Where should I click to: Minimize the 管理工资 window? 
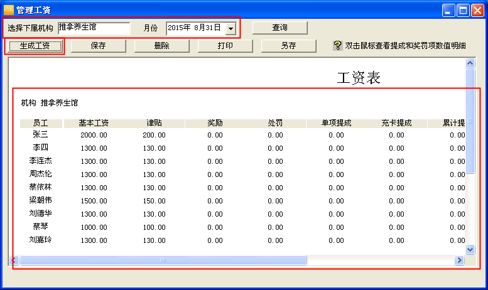(448, 11)
